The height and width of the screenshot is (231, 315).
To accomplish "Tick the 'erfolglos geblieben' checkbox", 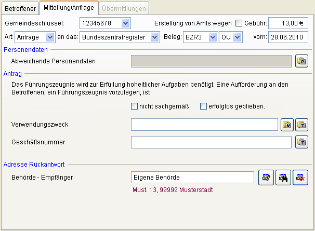I will click(x=204, y=106).
